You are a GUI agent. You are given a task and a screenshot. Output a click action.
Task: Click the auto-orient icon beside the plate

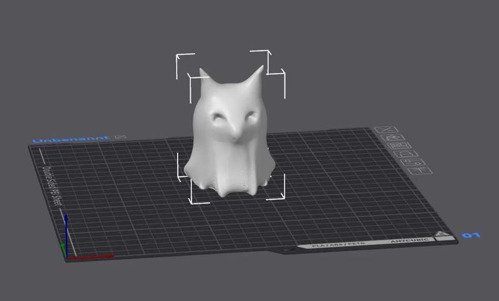pos(394,137)
